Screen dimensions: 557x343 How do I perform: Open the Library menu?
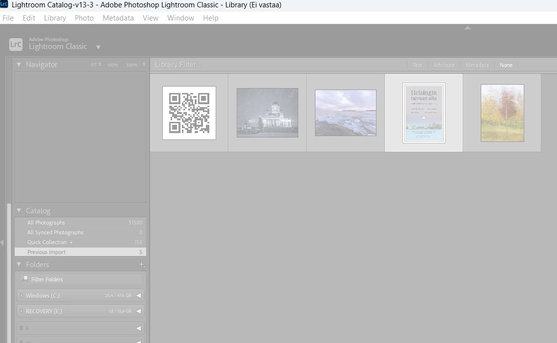tap(55, 18)
